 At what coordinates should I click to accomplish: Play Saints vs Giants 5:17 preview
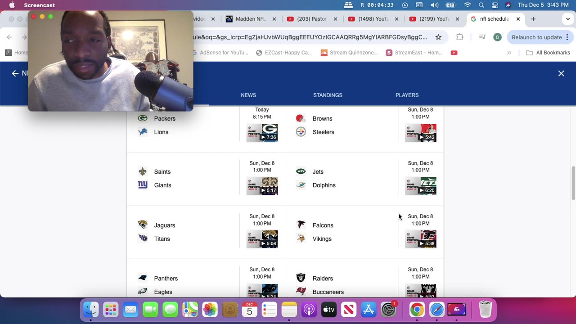pyautogui.click(x=262, y=186)
